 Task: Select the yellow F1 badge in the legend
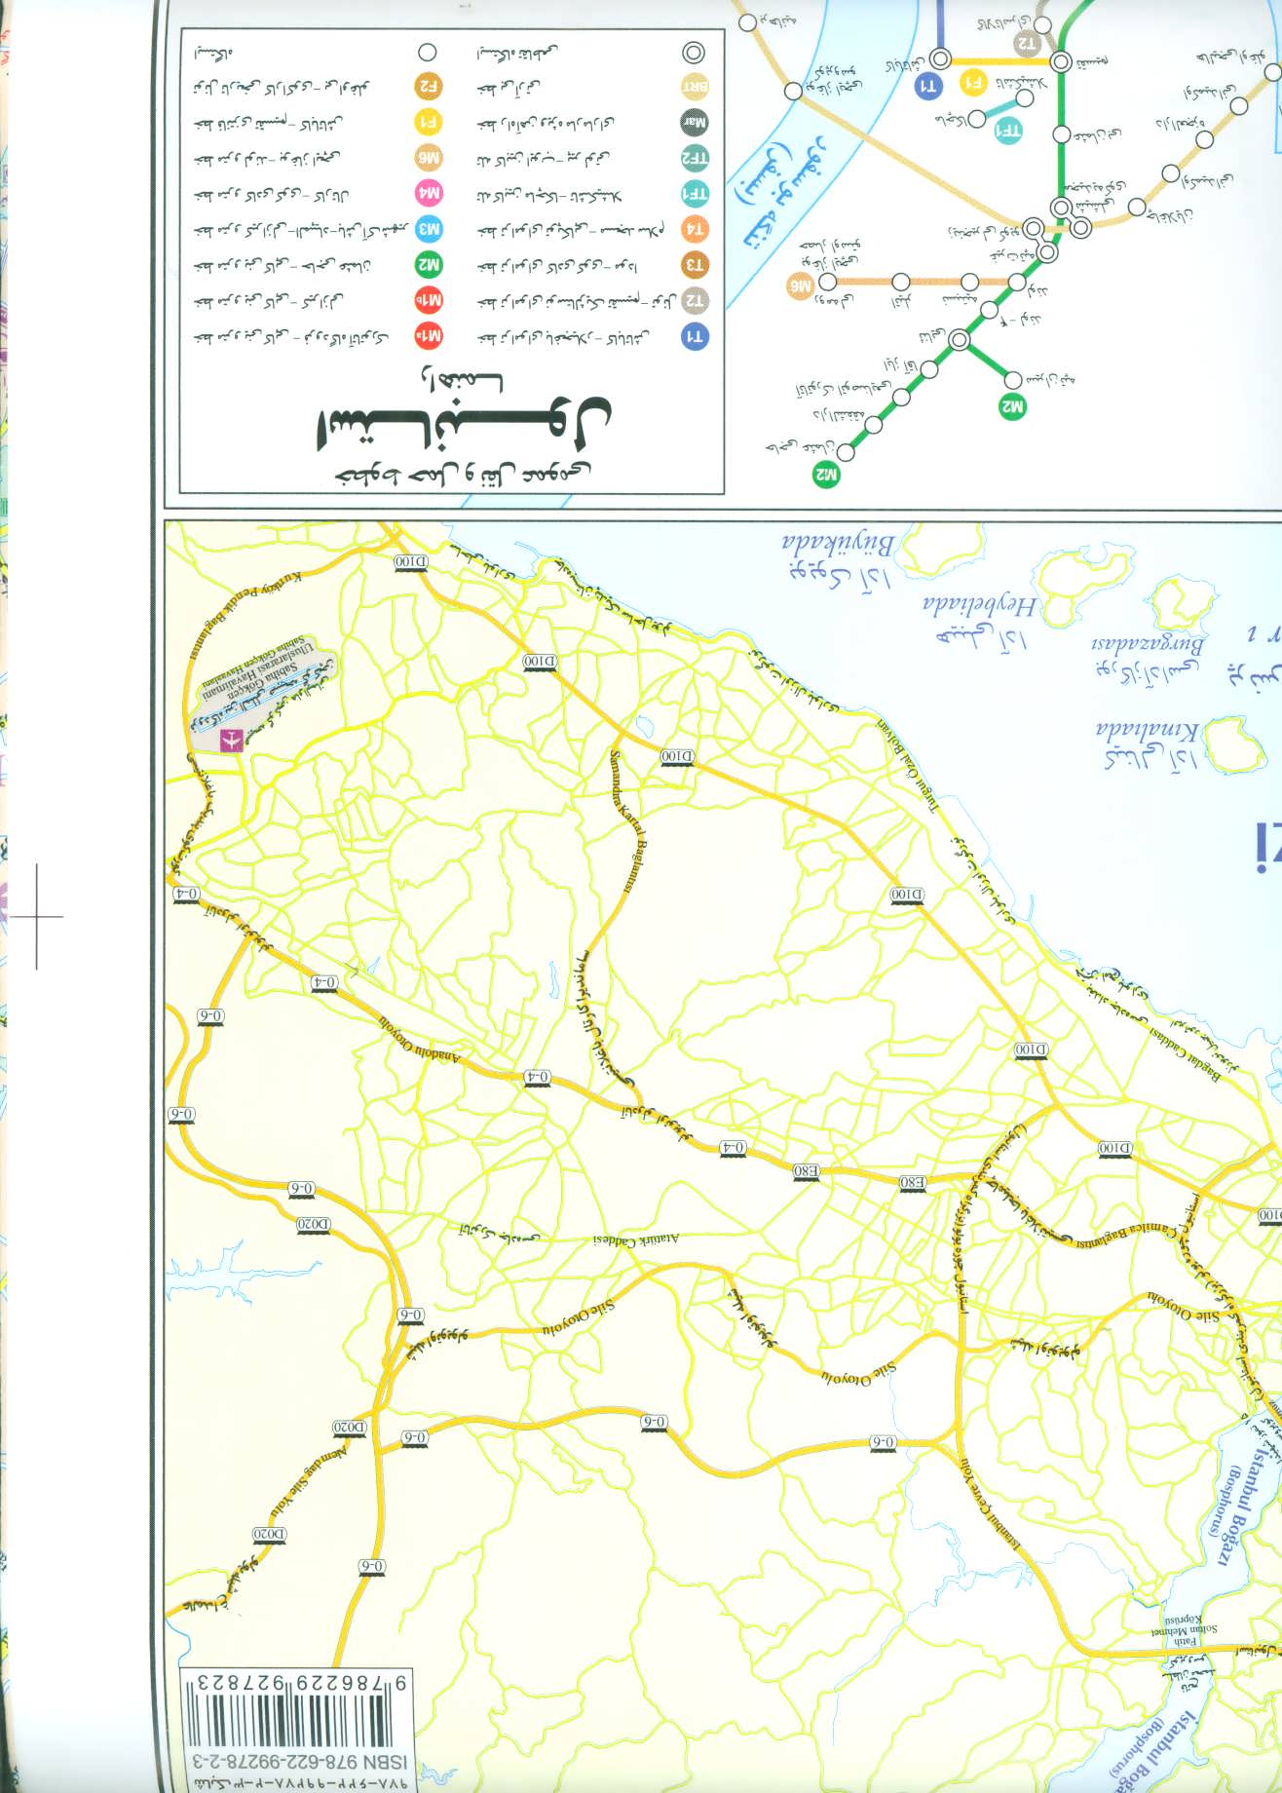[x=429, y=122]
